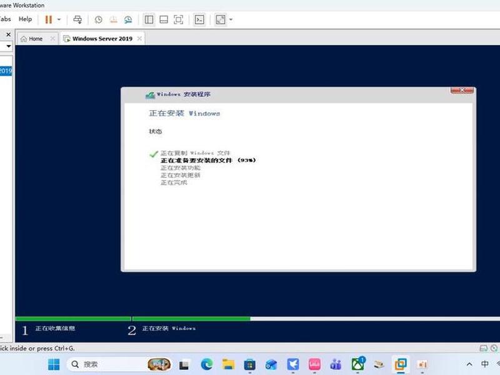Enter full screen mode
Image resolution: width=500 pixels, height=375 pixels.
click(x=178, y=20)
